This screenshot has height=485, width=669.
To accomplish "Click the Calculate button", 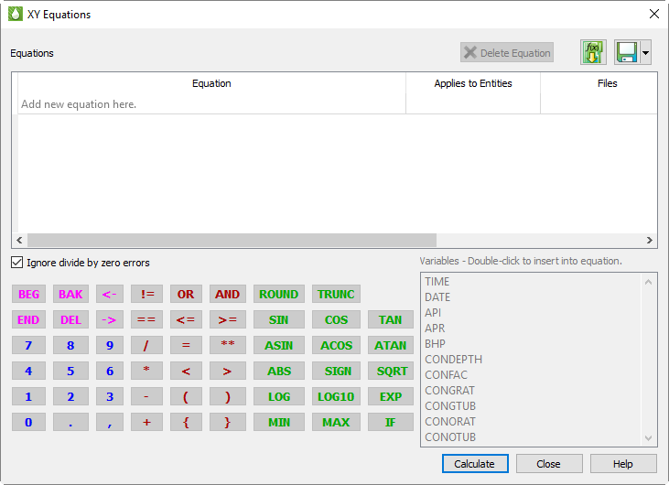I will (474, 464).
